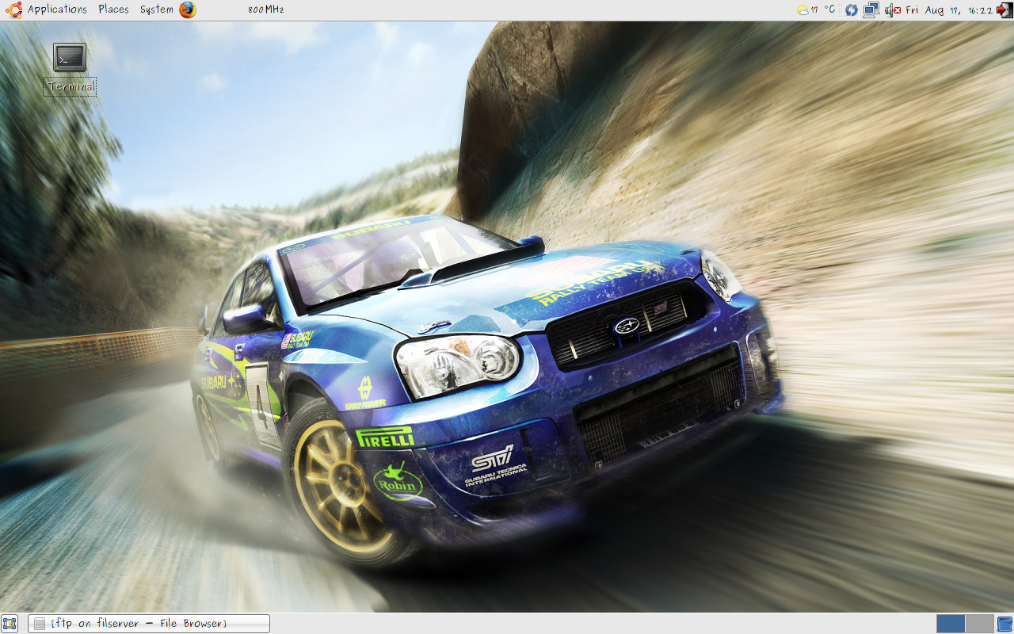The height and width of the screenshot is (634, 1014).
Task: Click the logout quit icon
Action: click(1004, 10)
